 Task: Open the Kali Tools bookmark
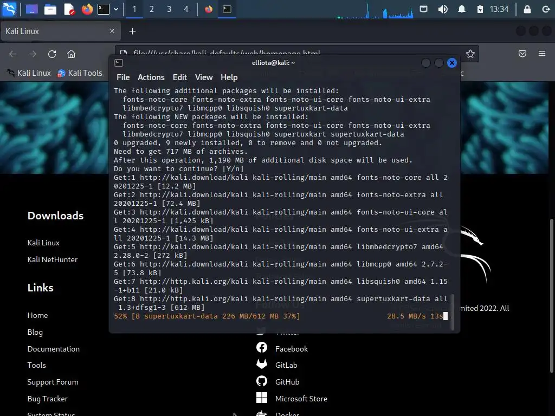point(80,73)
